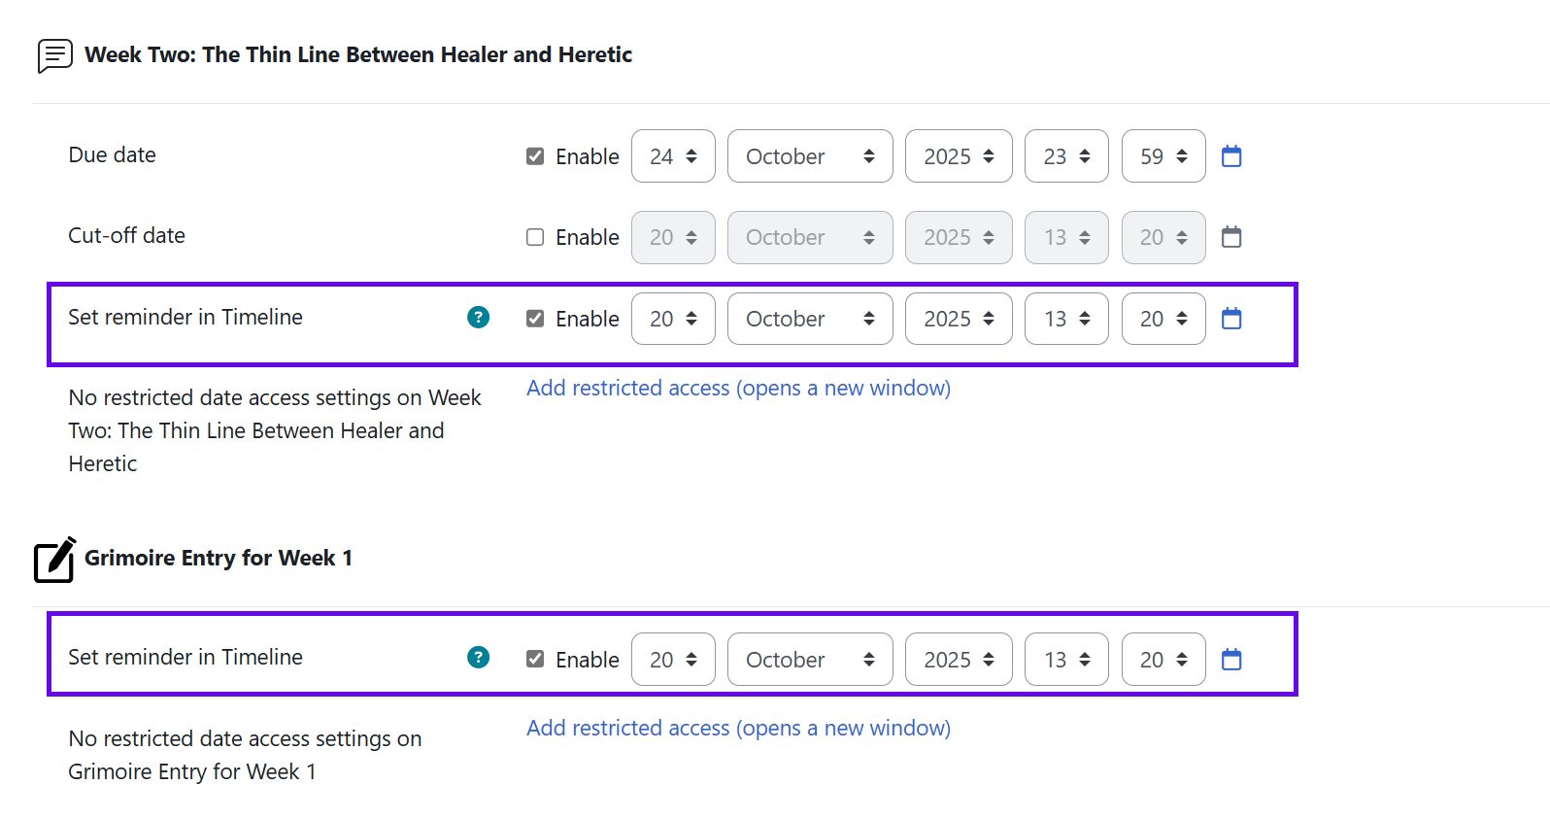Open the calendar picker for Grimoire Entry reminder
1550x819 pixels.
coord(1231,659)
